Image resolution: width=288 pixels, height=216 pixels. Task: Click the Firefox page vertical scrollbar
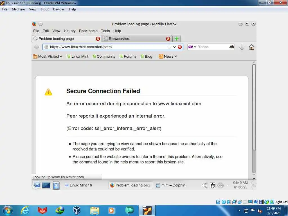coord(254,118)
